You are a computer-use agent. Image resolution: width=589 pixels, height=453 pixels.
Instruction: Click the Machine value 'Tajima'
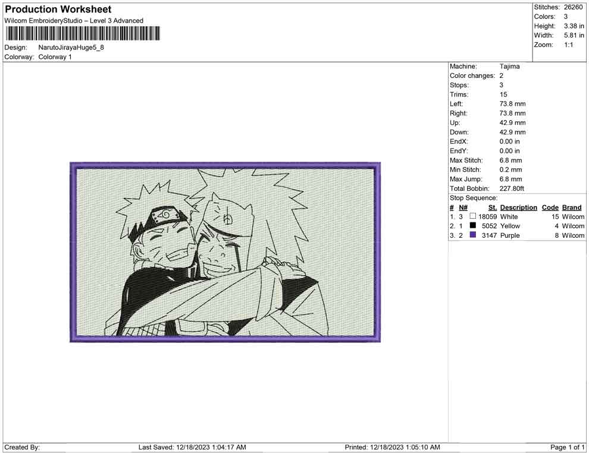click(x=510, y=67)
